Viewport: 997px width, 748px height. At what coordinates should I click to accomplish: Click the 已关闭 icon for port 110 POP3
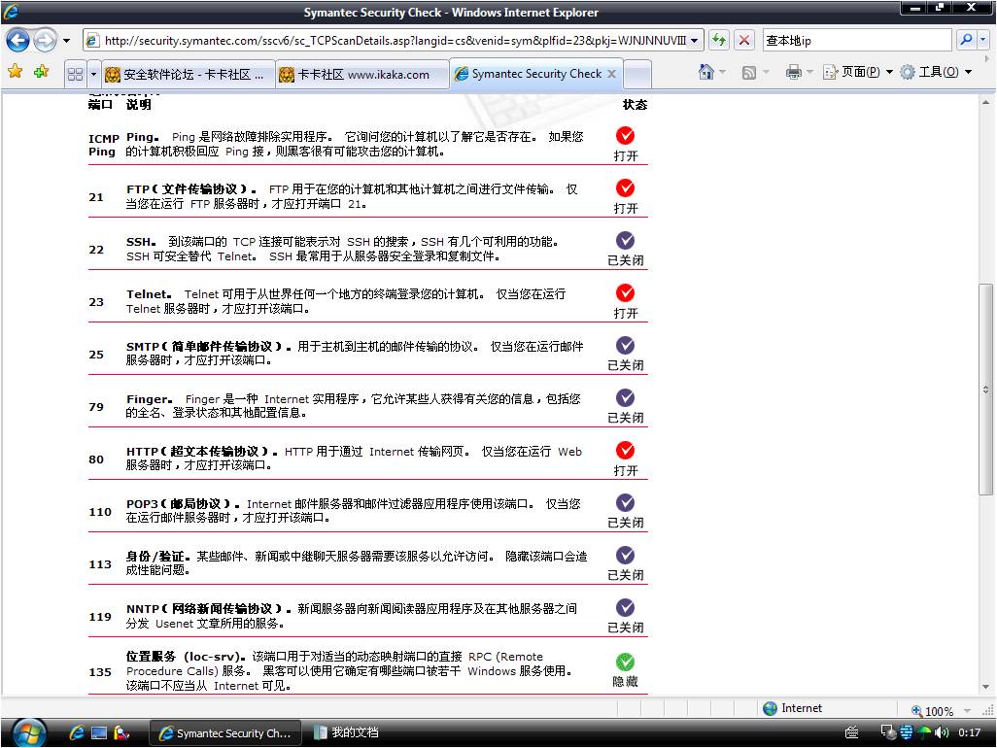click(x=625, y=502)
